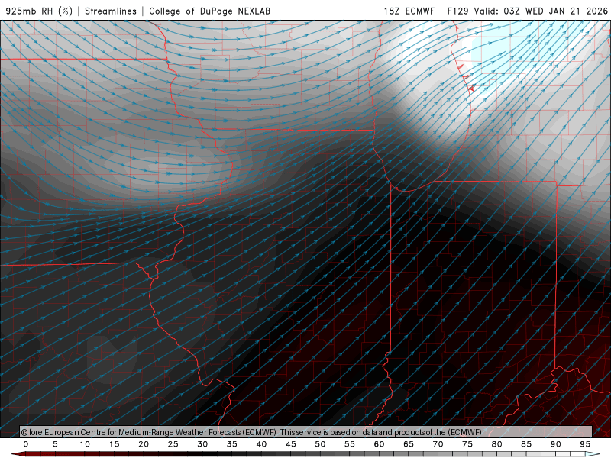The width and height of the screenshot is (611, 458).
Task: Click the '35' colorbar scale label
Action: [x=232, y=444]
